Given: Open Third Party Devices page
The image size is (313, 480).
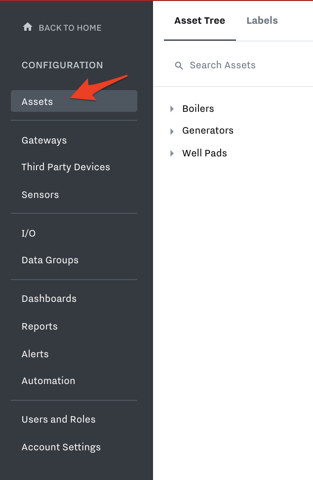Looking at the screenshot, I should 66,167.
